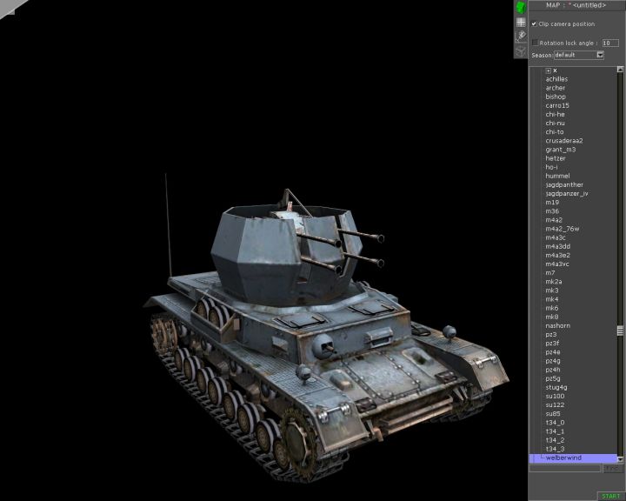Toggle Clip camera position checkbox
The height and width of the screenshot is (501, 626).
(534, 23)
